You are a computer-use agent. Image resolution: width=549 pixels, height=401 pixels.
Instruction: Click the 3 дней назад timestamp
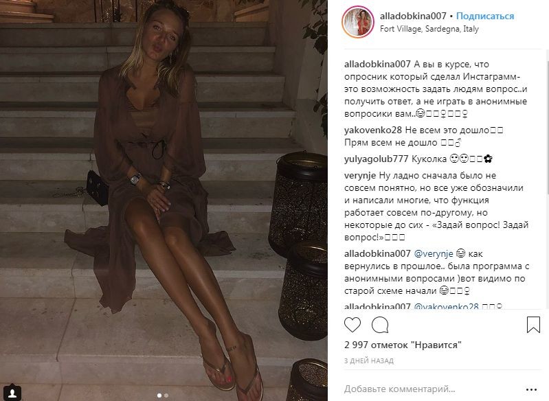[x=369, y=360]
